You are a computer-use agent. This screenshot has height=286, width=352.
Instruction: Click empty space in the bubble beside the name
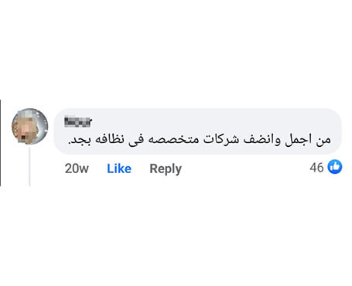click(207, 121)
